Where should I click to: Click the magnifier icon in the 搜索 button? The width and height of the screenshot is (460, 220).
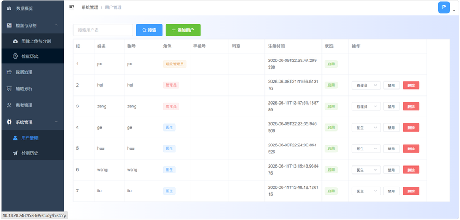[144, 30]
